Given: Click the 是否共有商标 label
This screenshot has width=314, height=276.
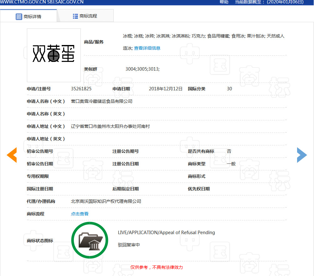Looking at the screenshot, I should (x=201, y=151).
